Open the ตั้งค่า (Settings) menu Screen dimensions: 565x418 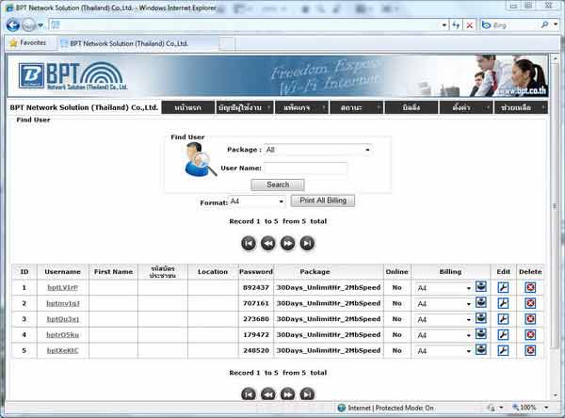click(465, 107)
